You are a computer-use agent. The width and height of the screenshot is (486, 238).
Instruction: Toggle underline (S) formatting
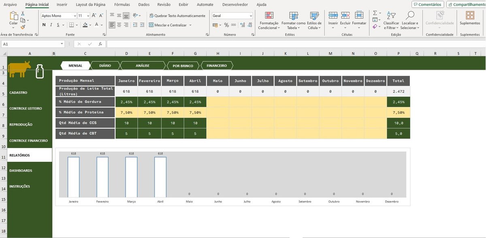[x=58, y=25]
